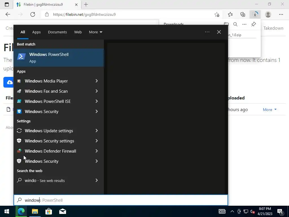Click the windo See web results entry
289x217 pixels.
(59, 181)
